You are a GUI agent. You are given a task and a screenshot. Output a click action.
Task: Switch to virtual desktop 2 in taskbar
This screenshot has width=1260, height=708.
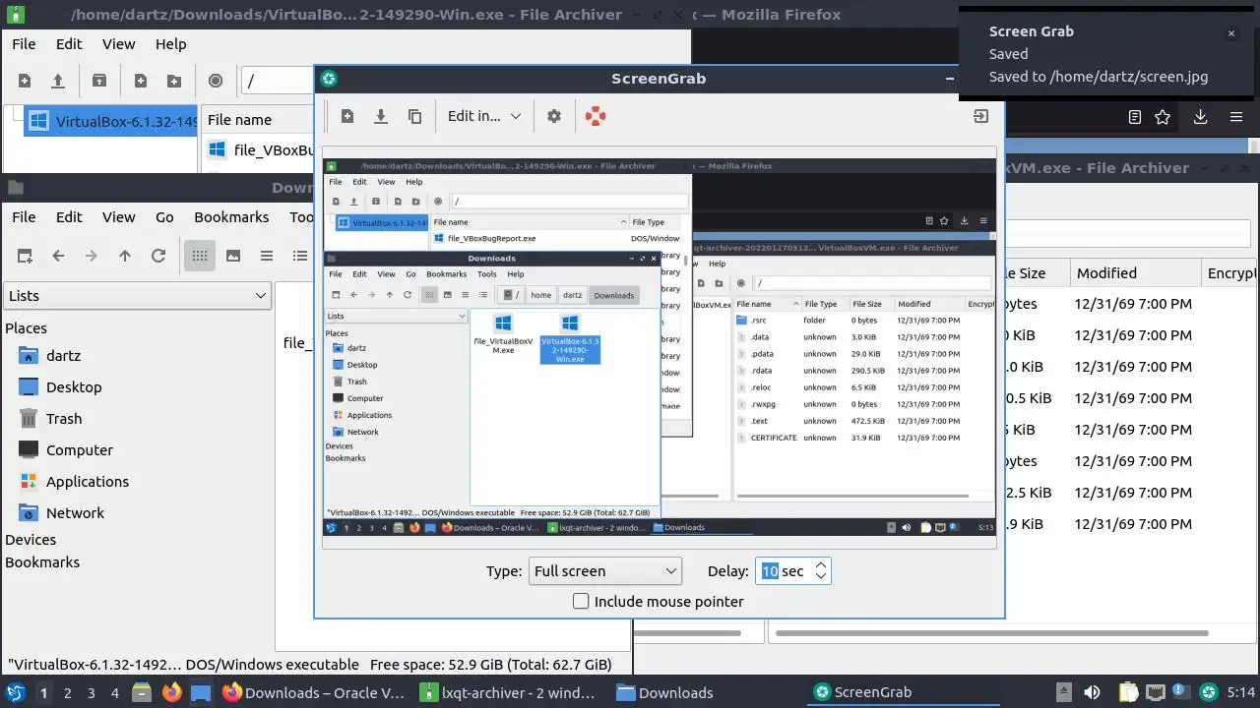tap(67, 692)
